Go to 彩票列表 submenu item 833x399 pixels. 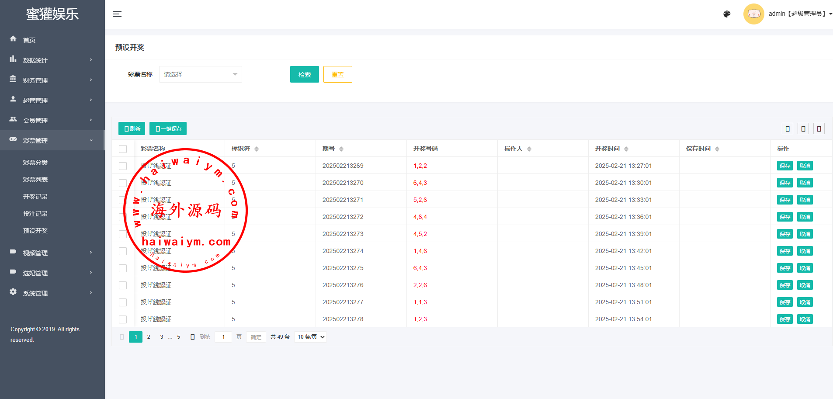coord(35,180)
